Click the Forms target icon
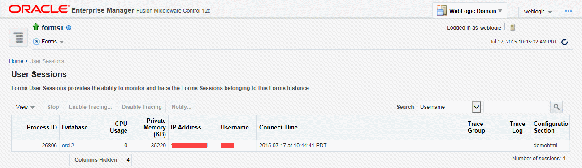This screenshot has height=168, width=582. point(36,42)
